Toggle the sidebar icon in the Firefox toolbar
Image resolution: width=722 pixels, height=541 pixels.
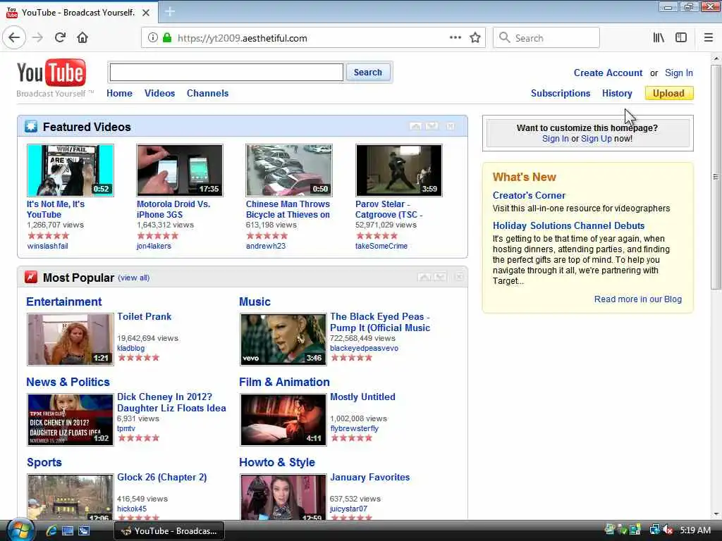(x=681, y=38)
